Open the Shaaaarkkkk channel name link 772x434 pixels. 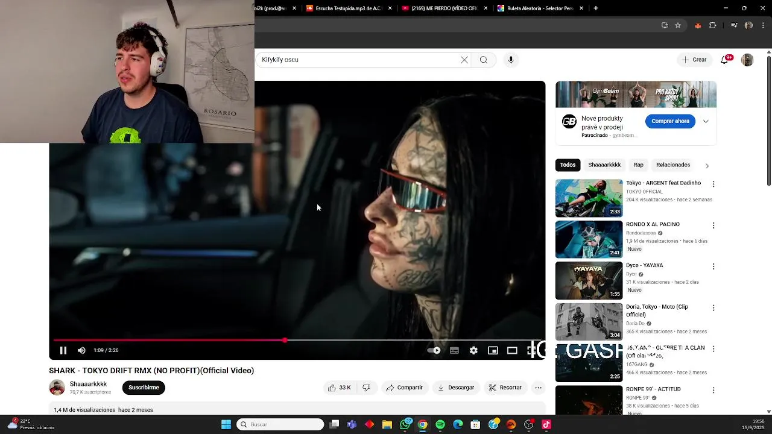point(88,384)
